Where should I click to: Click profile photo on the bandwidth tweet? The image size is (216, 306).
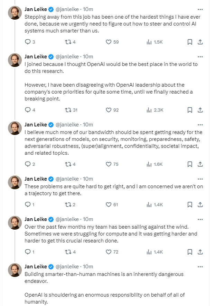pyautogui.click(x=15, y=128)
